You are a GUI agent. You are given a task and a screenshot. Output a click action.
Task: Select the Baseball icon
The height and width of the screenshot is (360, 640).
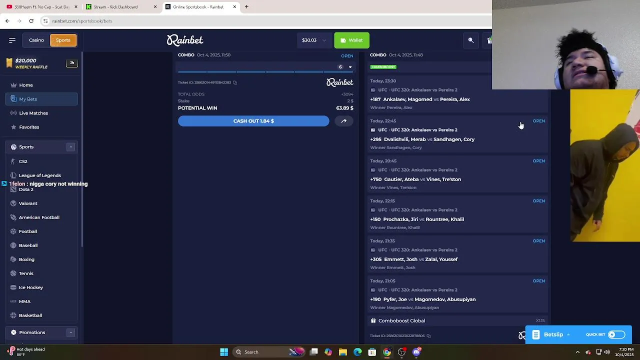pos(13,245)
